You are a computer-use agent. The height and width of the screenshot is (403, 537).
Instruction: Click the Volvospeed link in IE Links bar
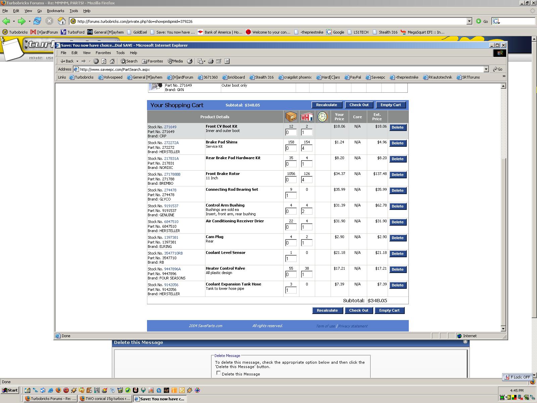point(110,77)
